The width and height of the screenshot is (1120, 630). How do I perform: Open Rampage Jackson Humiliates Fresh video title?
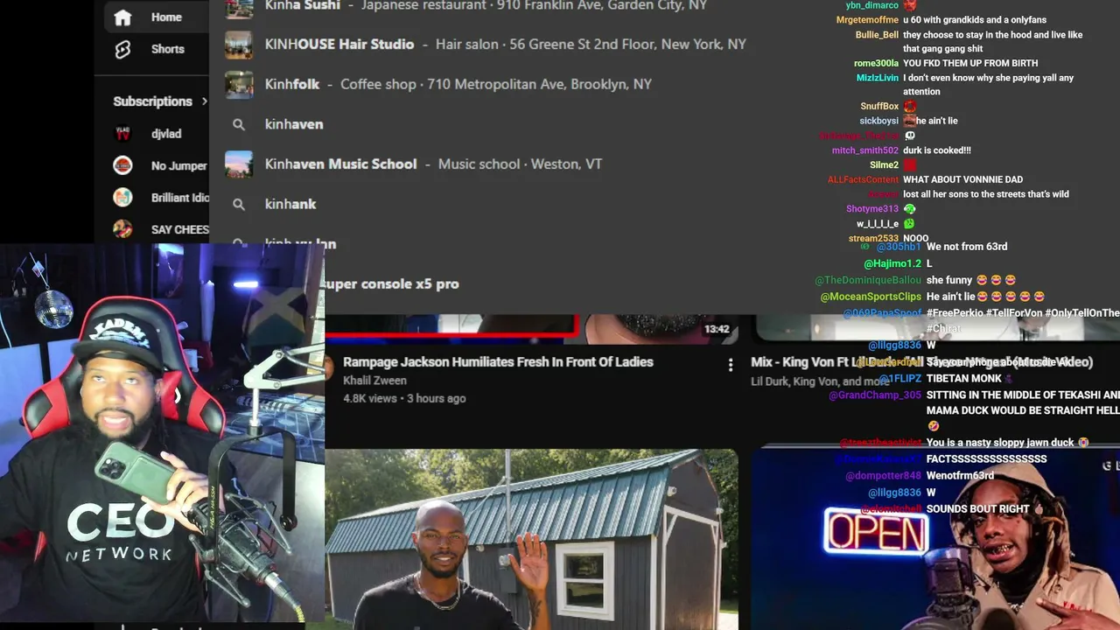tap(498, 362)
